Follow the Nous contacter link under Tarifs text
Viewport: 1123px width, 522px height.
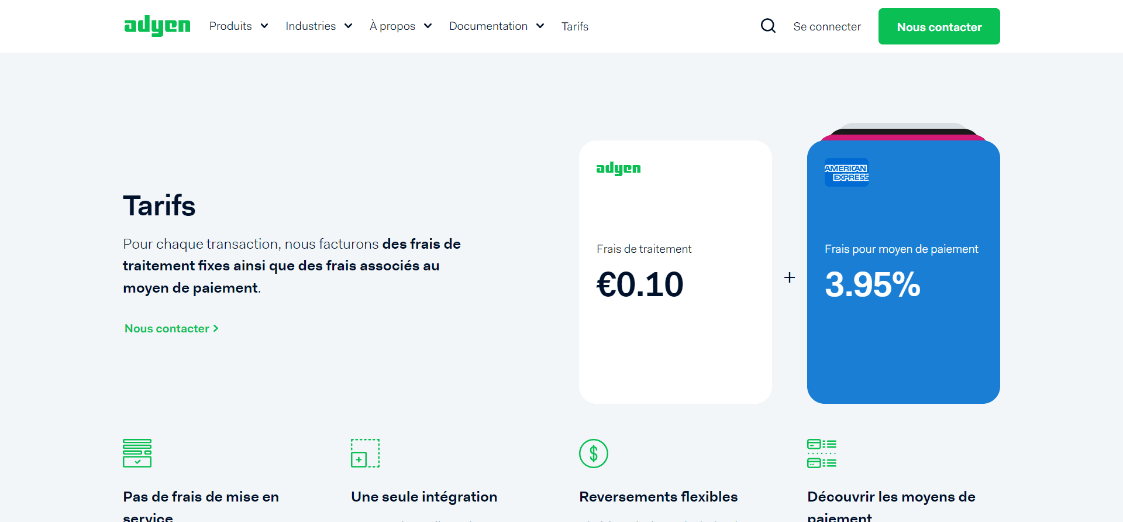171,328
